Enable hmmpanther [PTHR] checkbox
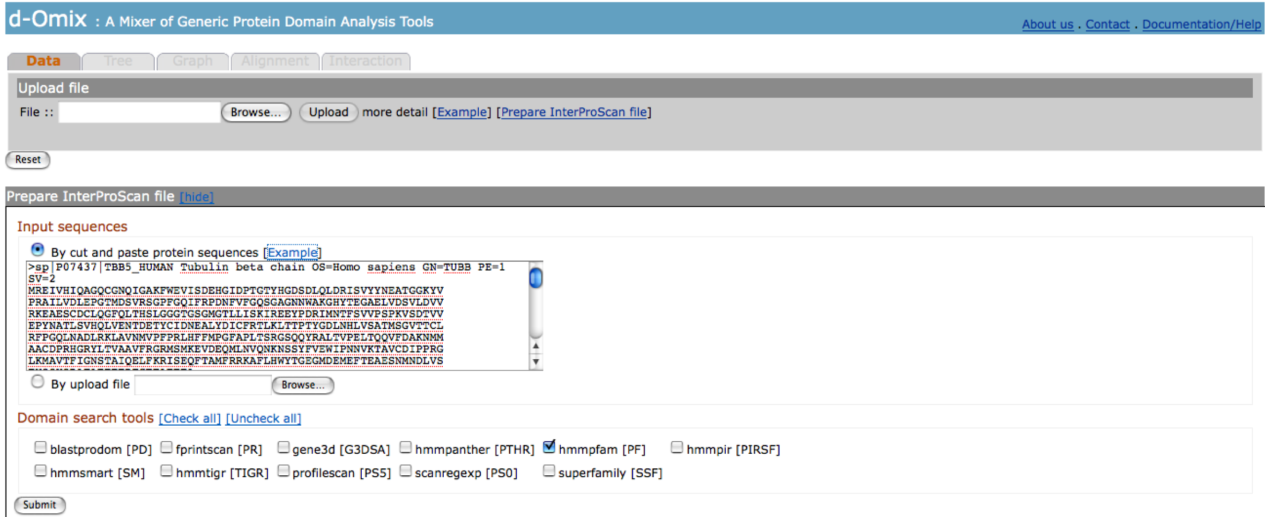Image resolution: width=1265 pixels, height=517 pixels. click(406, 447)
